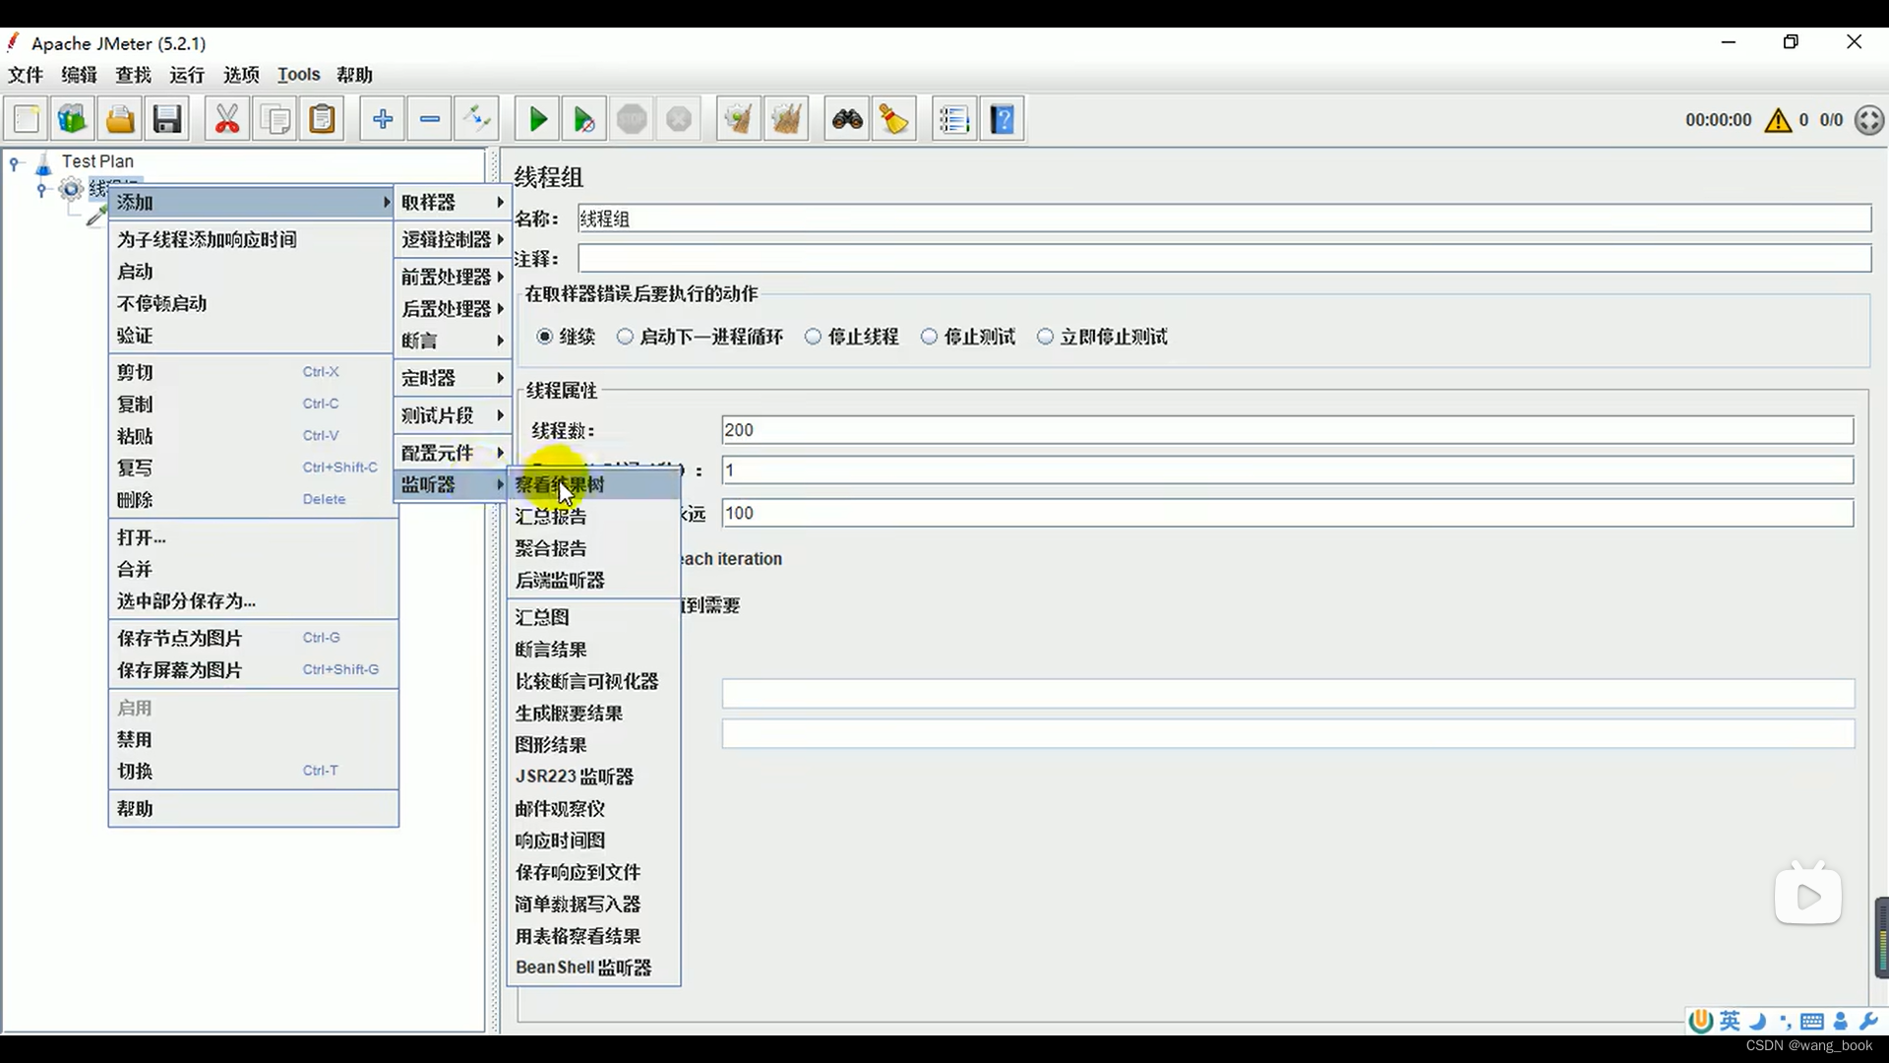Click the Help question mark icon
Screen dimensions: 1889x1063
coord(1003,119)
